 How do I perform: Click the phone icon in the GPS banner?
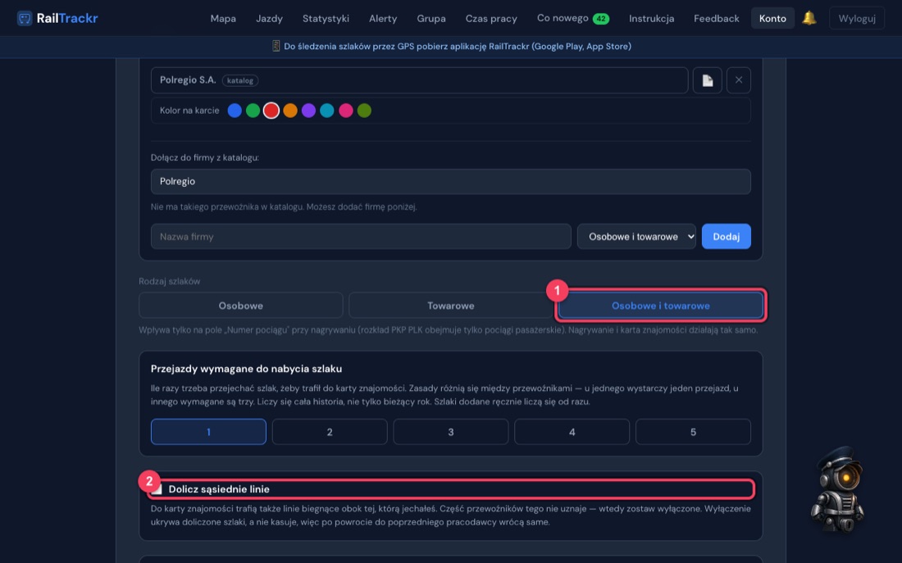[276, 46]
